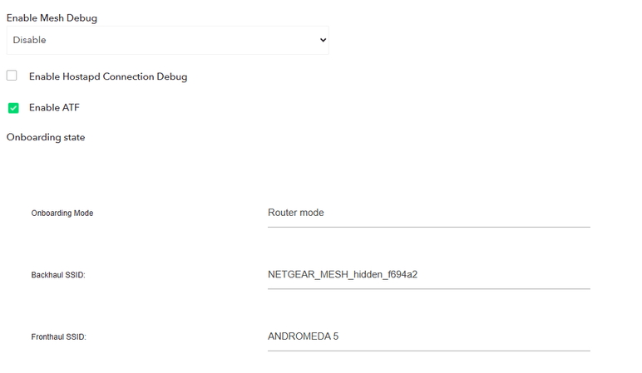Check the Enable Hostapd Connection Debug checkbox
Viewport: 642px width, 373px height.
point(12,76)
